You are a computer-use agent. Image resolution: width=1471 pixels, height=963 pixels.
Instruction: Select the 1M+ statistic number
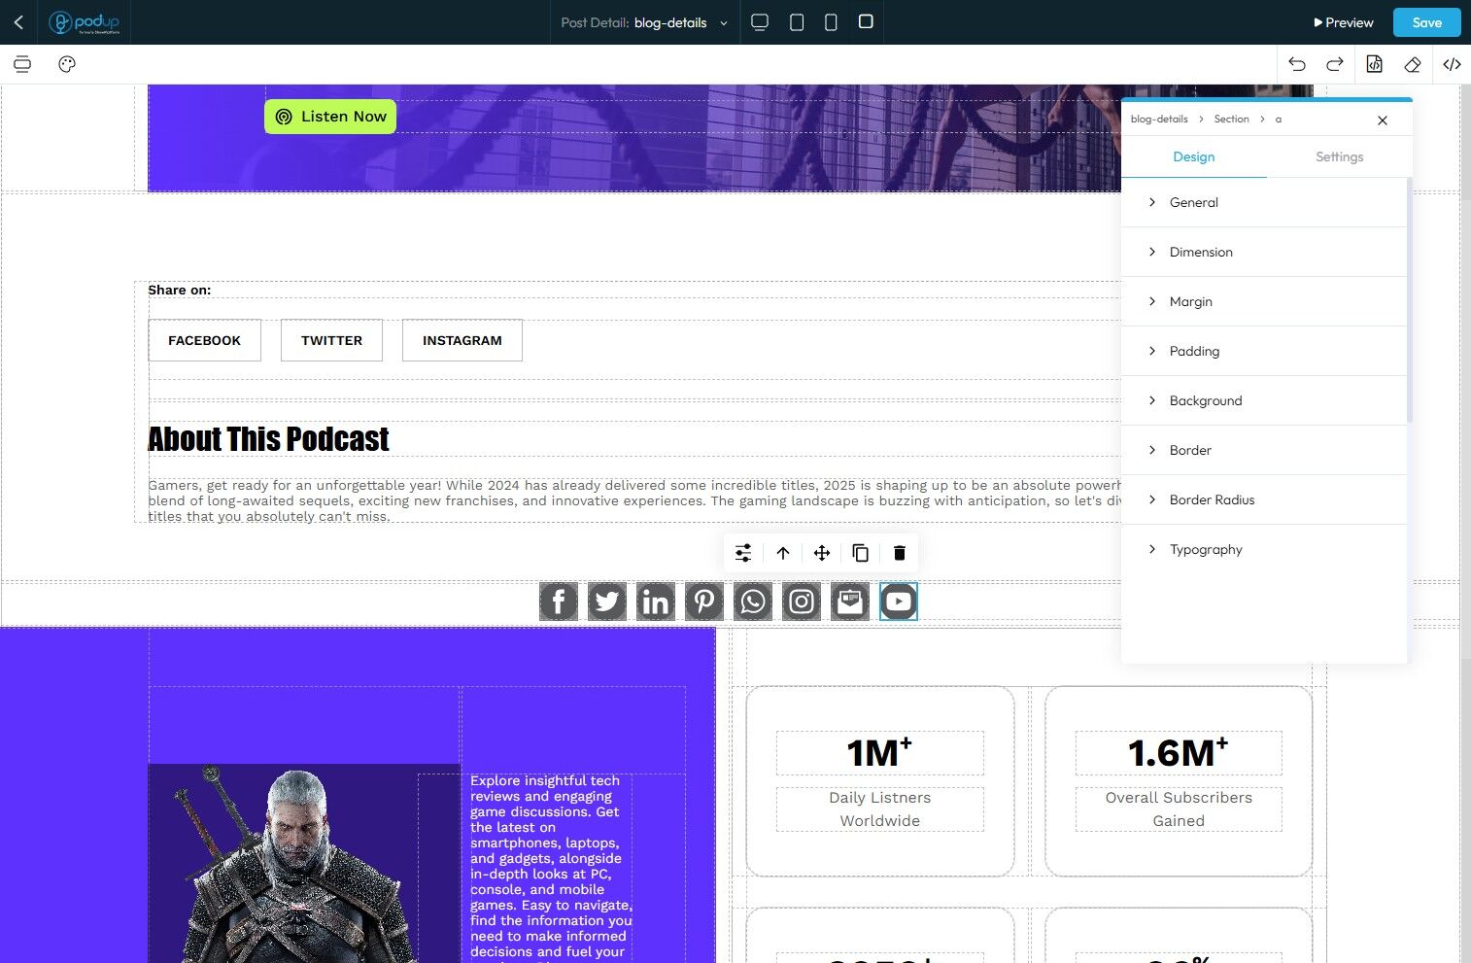pos(879,753)
